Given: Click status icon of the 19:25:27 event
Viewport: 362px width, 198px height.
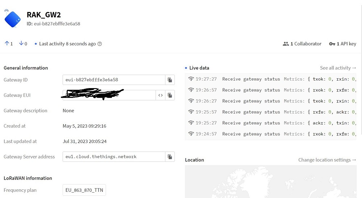Looking at the screenshot, I should point(191,123).
